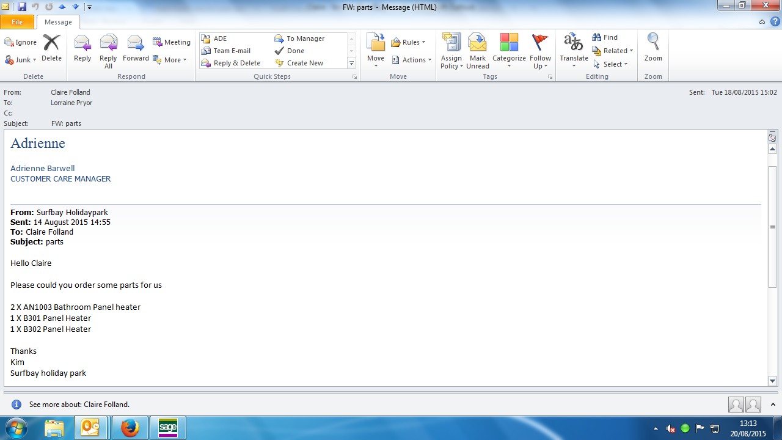Screen dimensions: 782x440
Task: Expand the Junk dropdown
Action: (21, 60)
